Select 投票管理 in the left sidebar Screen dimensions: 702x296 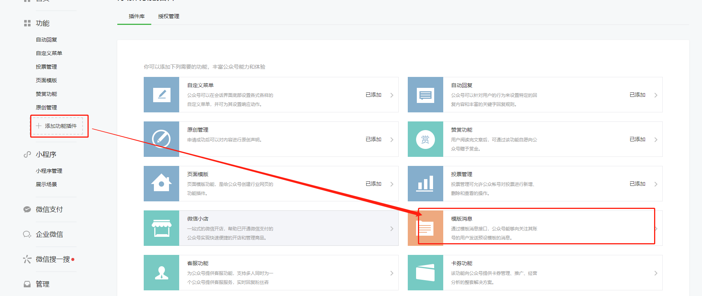[x=46, y=67]
